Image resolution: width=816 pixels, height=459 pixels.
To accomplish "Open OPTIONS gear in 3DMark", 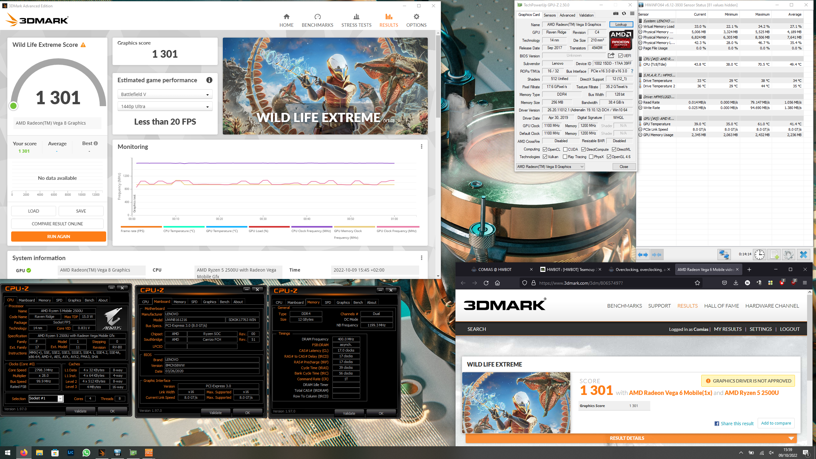I will click(416, 20).
